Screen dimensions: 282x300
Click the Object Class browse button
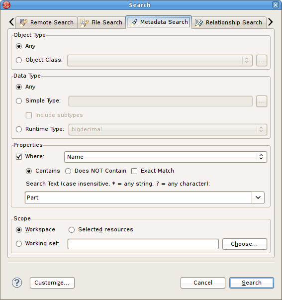(x=261, y=61)
